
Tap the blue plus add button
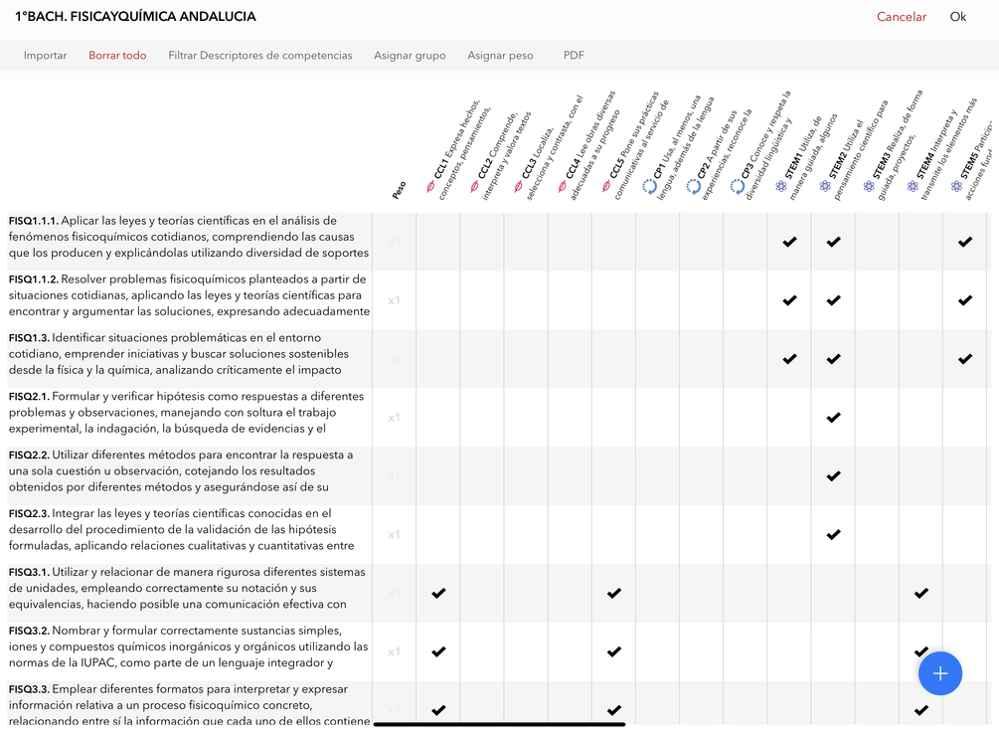939,673
